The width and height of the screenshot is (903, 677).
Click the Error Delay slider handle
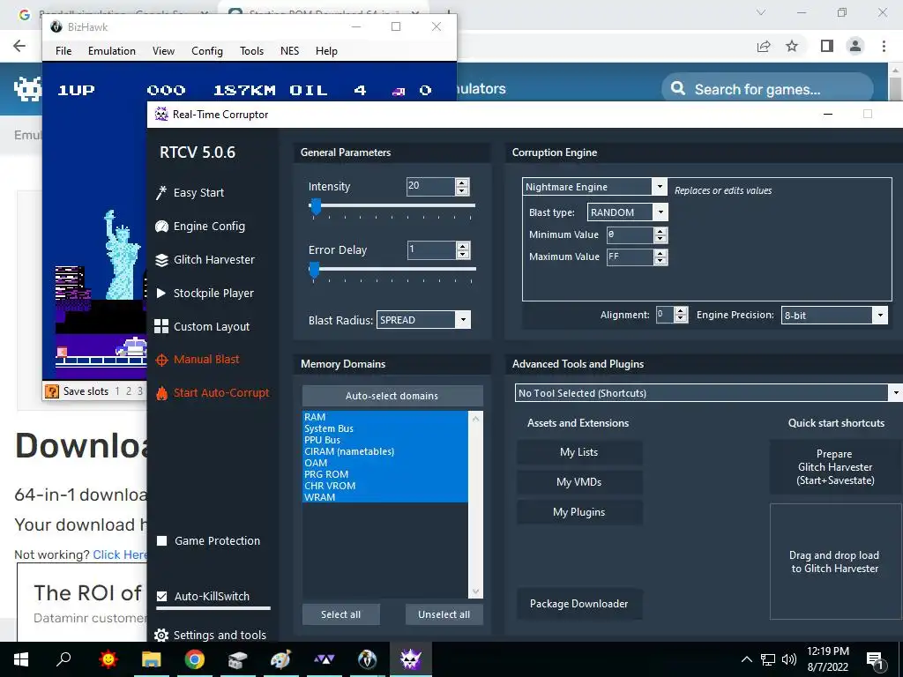point(314,270)
